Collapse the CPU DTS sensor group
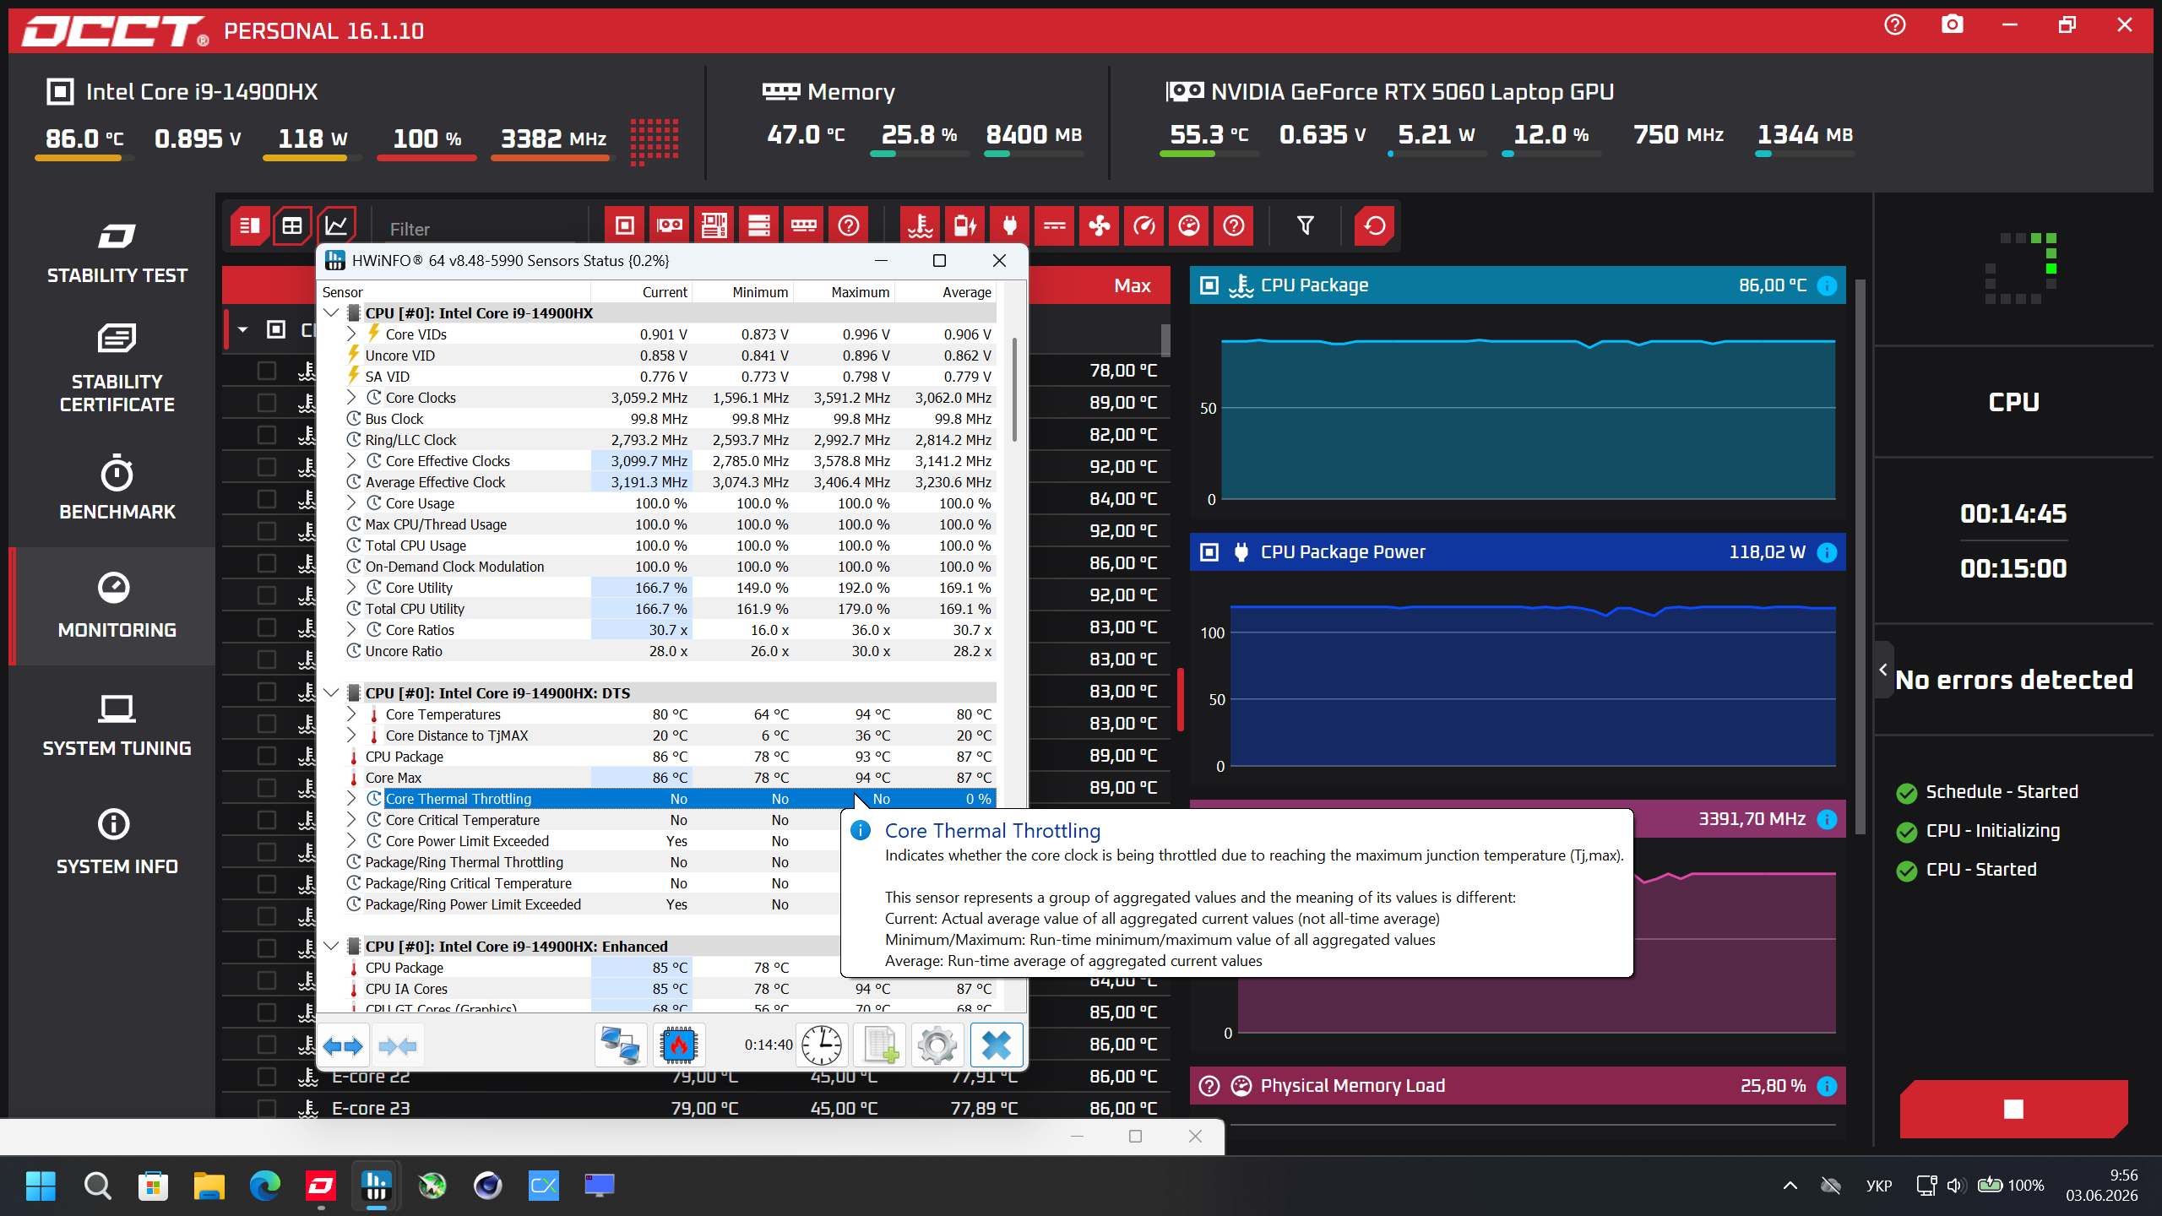This screenshot has width=2162, height=1216. point(332,693)
